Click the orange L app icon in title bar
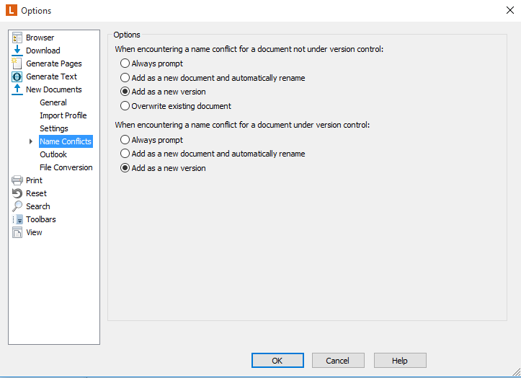This screenshot has width=521, height=378. pos(12,10)
